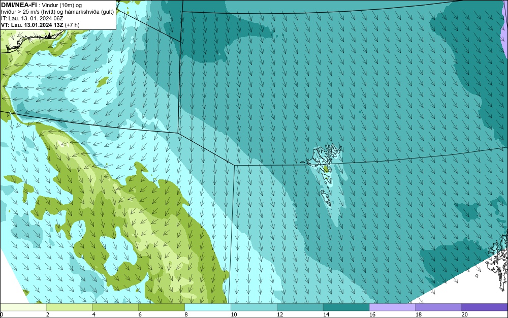Click the 16–18 m/s light purple legend swatch
The width and height of the screenshot is (508, 318).
tap(392, 307)
